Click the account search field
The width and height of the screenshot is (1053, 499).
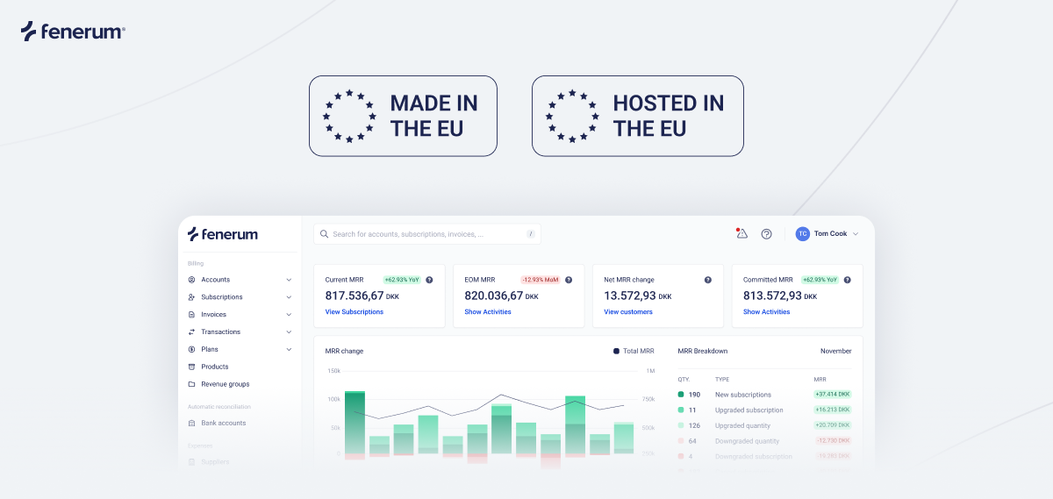(x=427, y=234)
